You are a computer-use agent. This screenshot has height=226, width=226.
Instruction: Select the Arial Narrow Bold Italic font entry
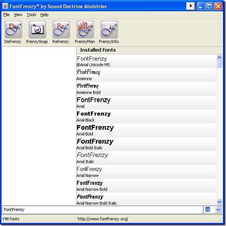146,199
